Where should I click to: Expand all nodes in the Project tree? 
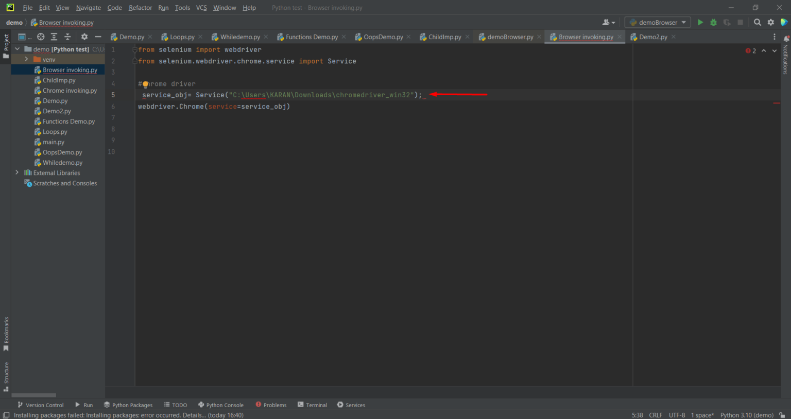(x=54, y=37)
